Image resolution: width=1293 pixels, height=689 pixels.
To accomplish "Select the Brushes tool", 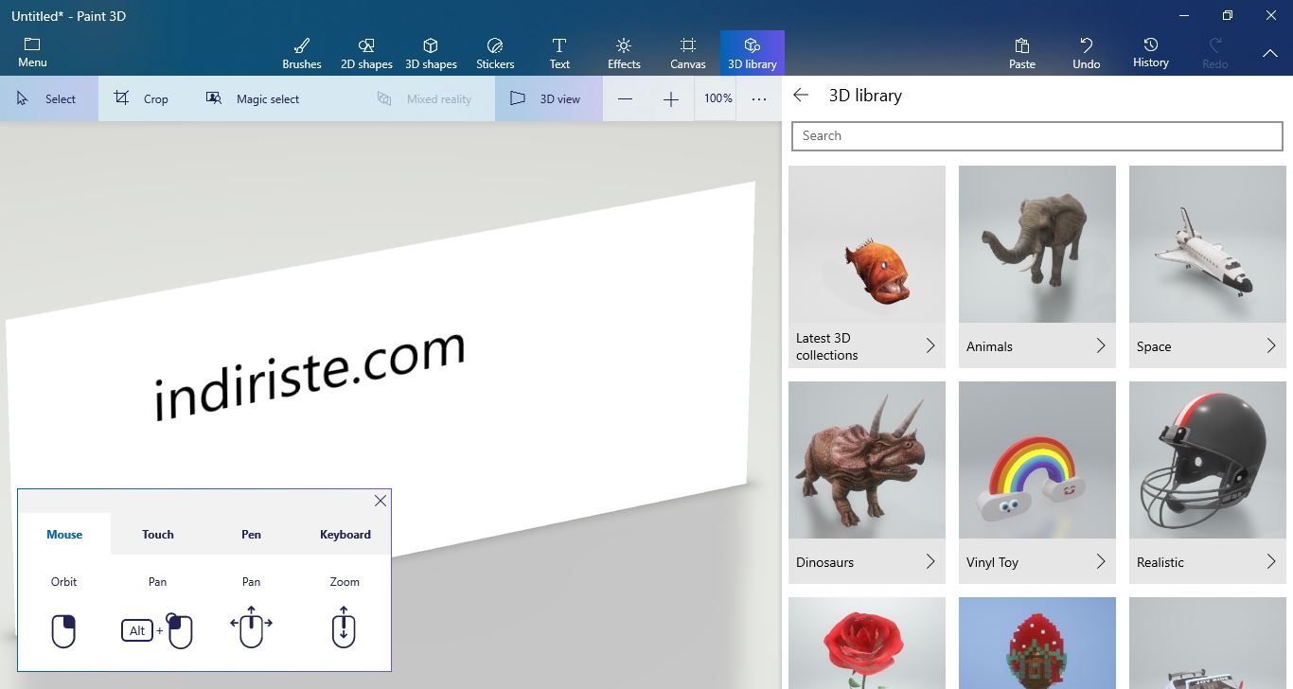I will click(302, 53).
